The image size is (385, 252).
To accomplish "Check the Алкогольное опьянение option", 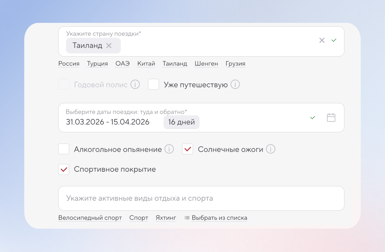I will (x=64, y=149).
